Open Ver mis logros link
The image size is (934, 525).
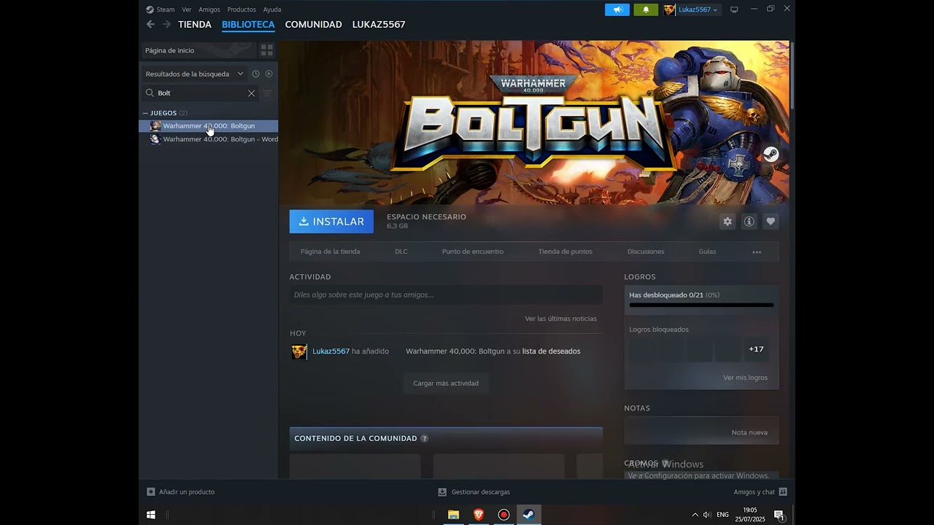pos(745,378)
